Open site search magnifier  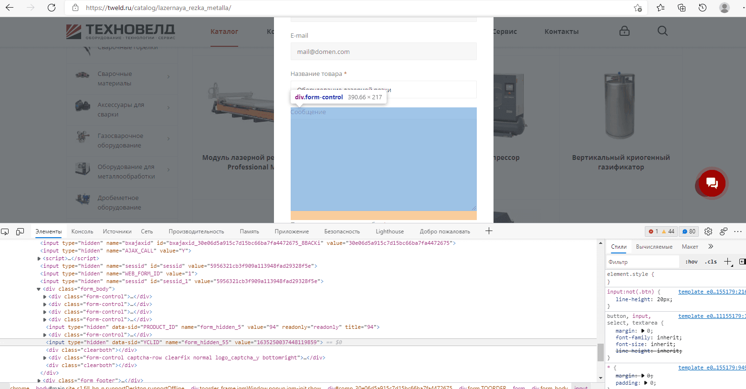pyautogui.click(x=662, y=31)
